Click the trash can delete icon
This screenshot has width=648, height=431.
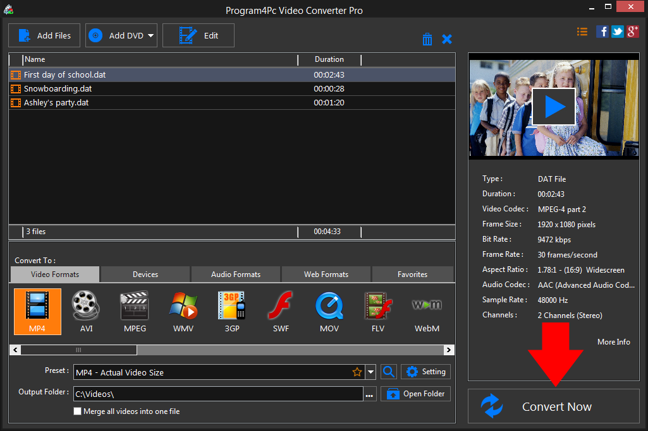pyautogui.click(x=427, y=39)
